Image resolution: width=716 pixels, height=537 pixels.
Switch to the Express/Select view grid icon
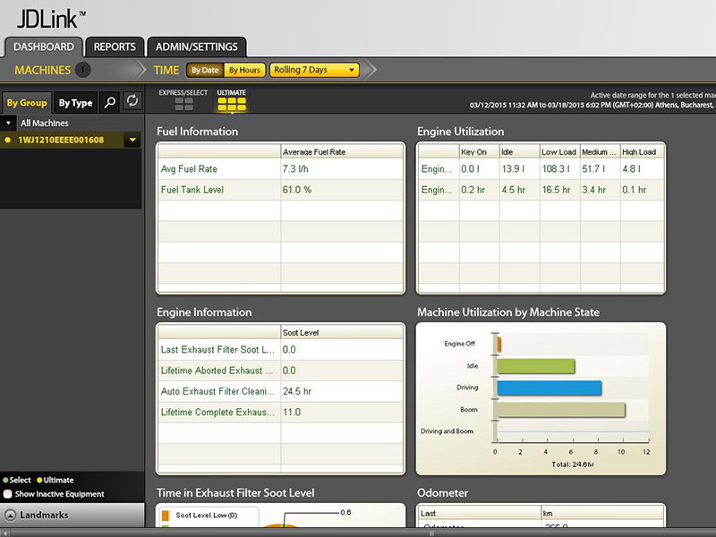coord(183,104)
